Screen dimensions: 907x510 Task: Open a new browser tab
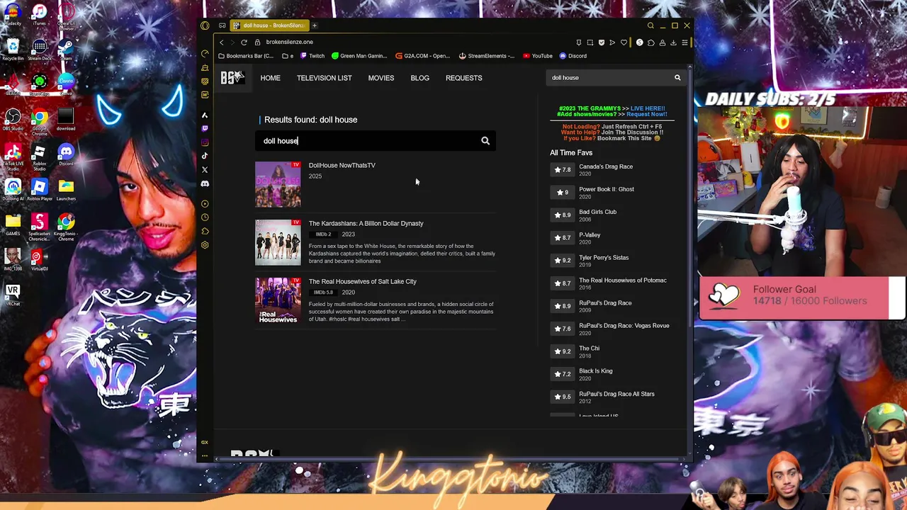(314, 25)
